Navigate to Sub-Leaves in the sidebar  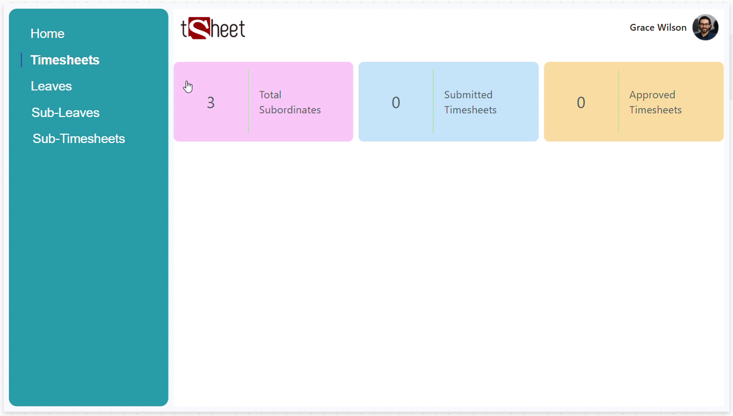(66, 113)
